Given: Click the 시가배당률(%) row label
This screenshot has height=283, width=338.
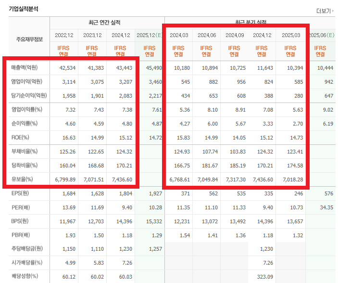Looking at the screenshot, I should pyautogui.click(x=27, y=262).
